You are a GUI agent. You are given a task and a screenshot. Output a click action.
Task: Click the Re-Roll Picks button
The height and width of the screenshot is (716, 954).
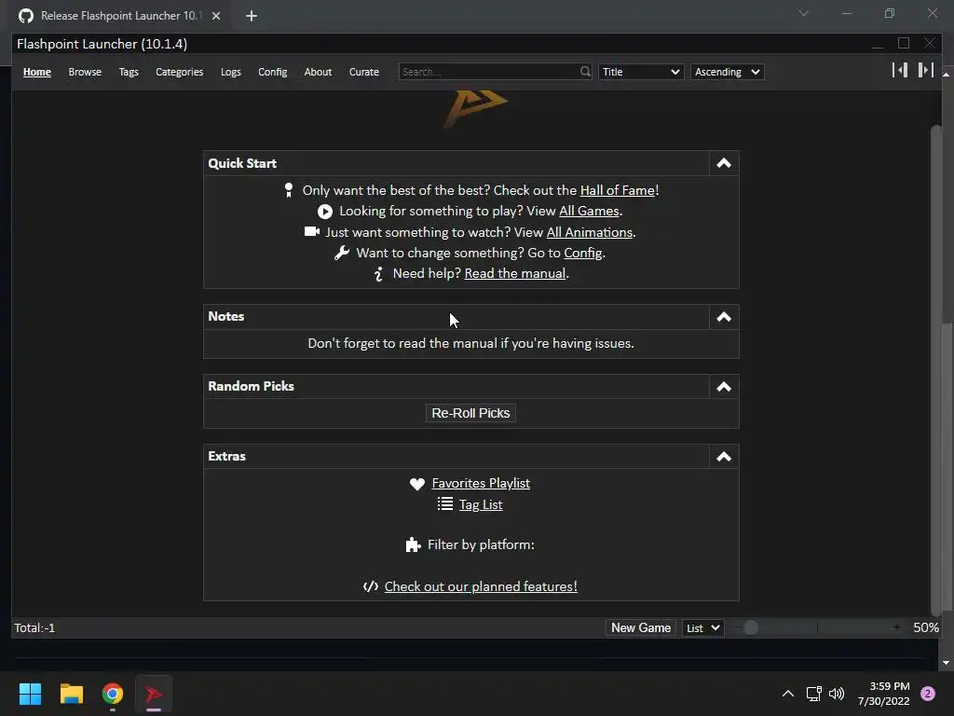pyautogui.click(x=470, y=413)
